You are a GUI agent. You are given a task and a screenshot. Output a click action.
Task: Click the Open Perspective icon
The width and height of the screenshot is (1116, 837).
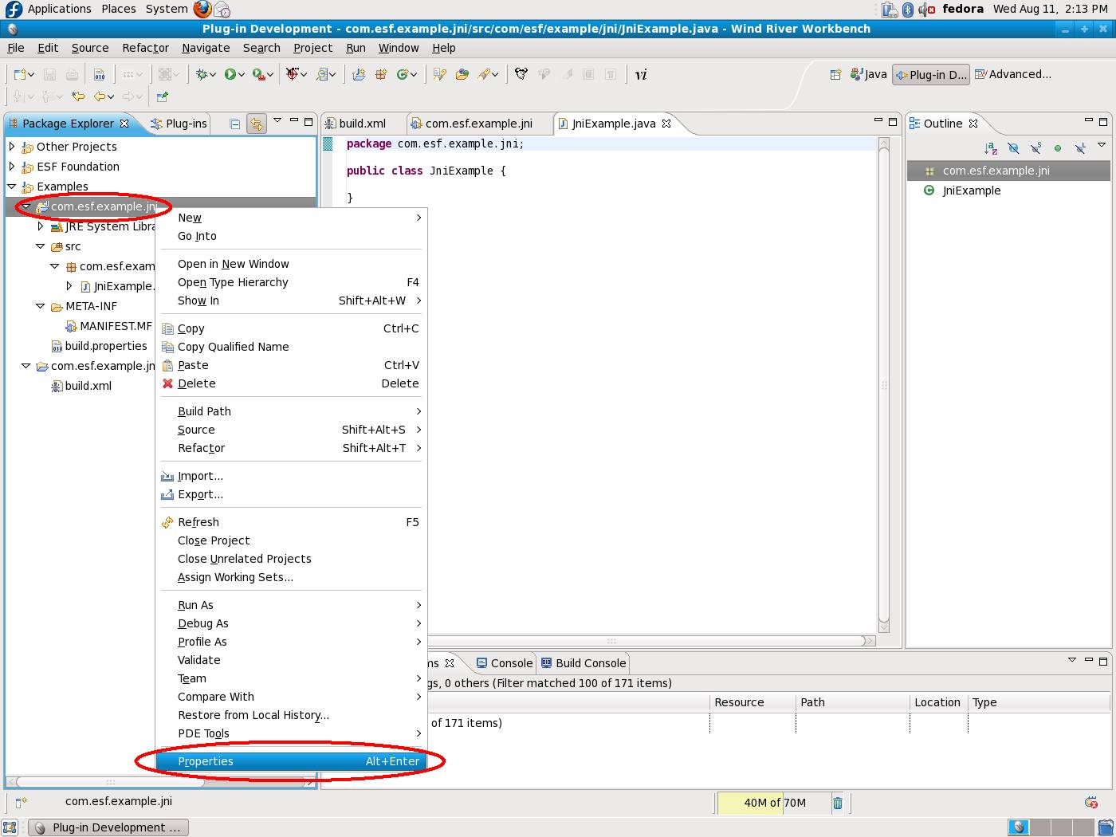[835, 74]
